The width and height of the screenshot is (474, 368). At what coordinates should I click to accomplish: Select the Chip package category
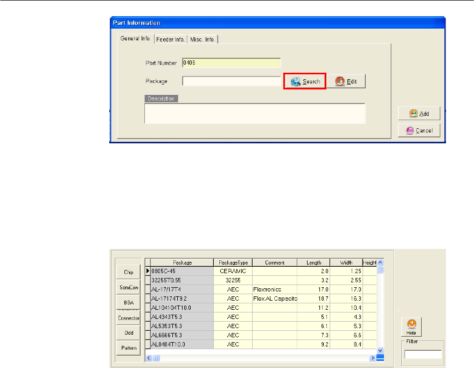tap(129, 272)
